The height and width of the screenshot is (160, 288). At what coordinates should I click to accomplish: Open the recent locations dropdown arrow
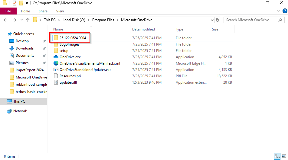[x=21, y=20]
